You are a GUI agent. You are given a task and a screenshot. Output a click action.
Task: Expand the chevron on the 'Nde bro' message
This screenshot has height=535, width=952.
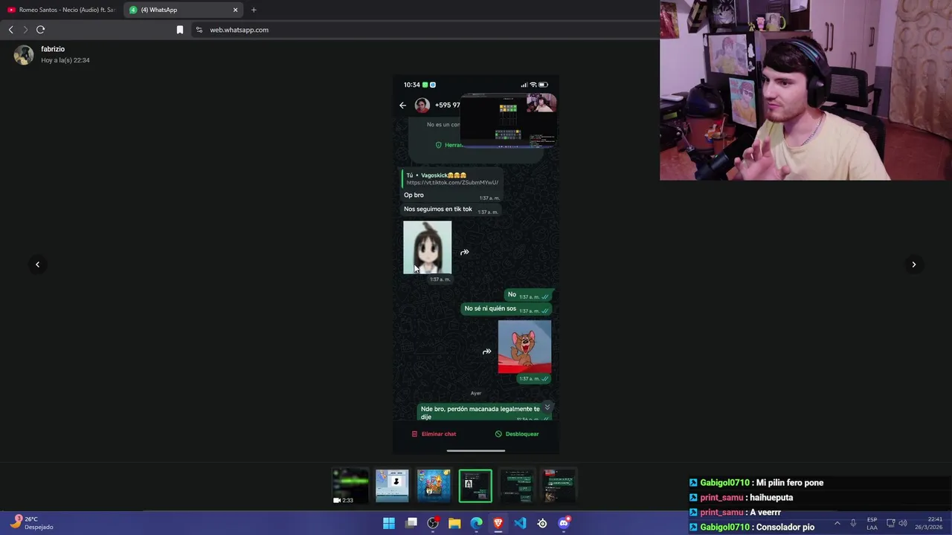pos(547,407)
